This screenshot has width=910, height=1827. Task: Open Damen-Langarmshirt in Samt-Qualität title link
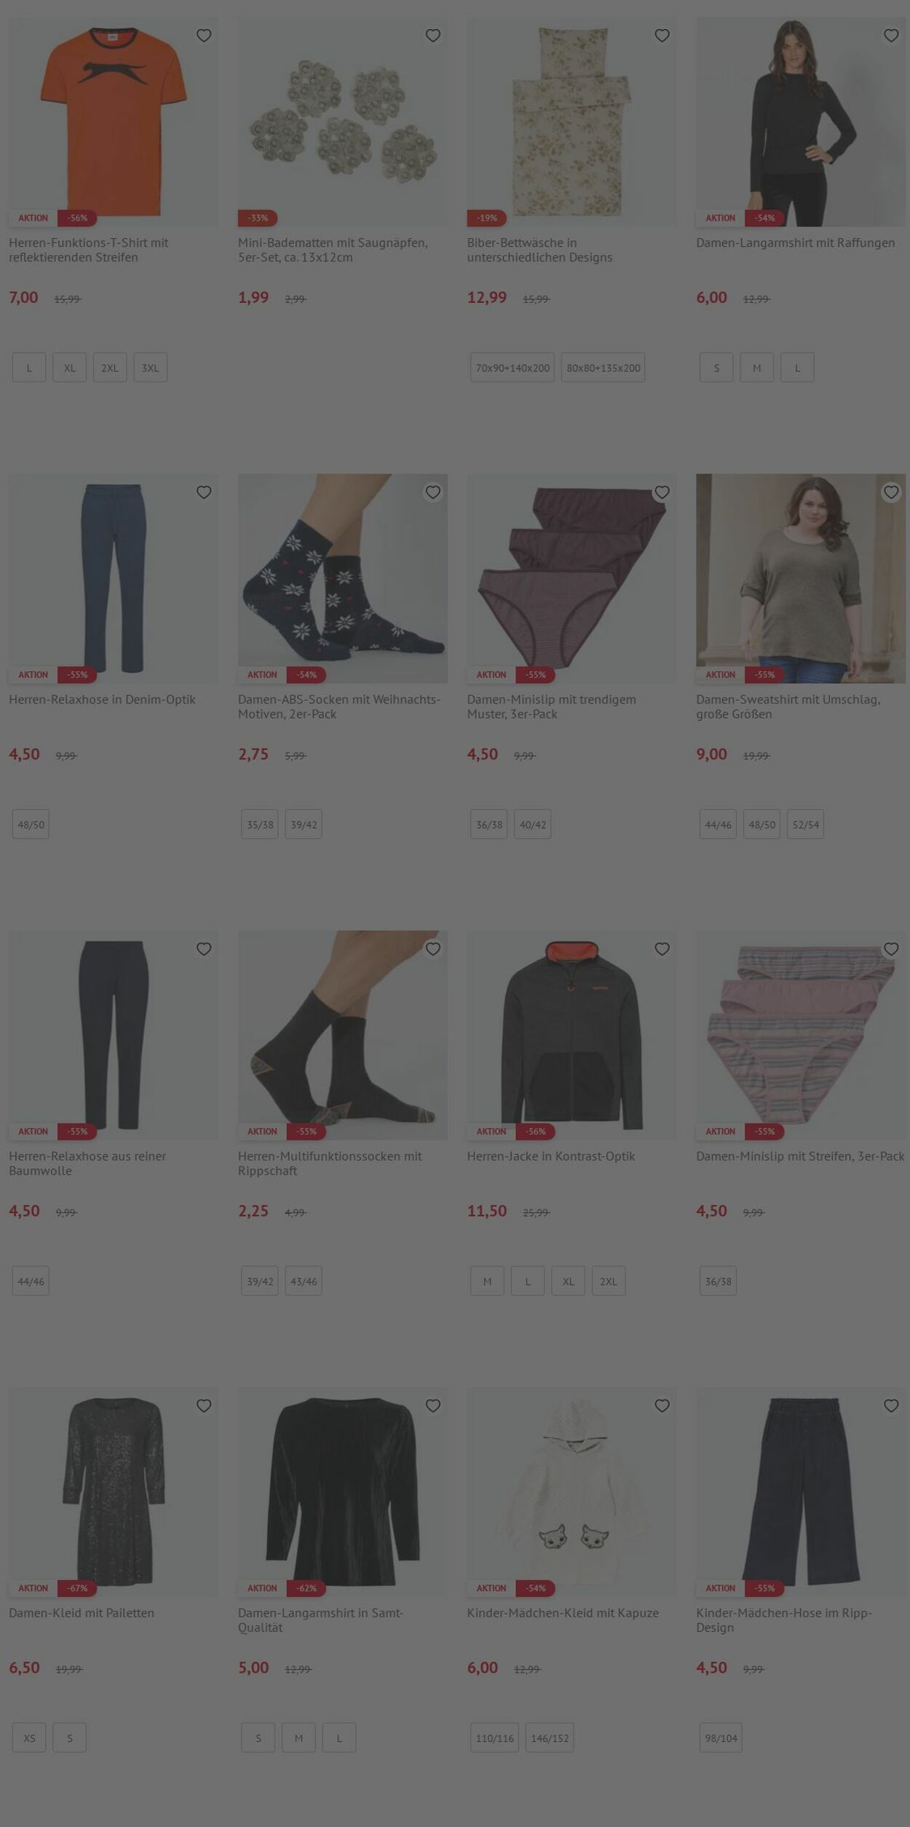[x=321, y=1619]
